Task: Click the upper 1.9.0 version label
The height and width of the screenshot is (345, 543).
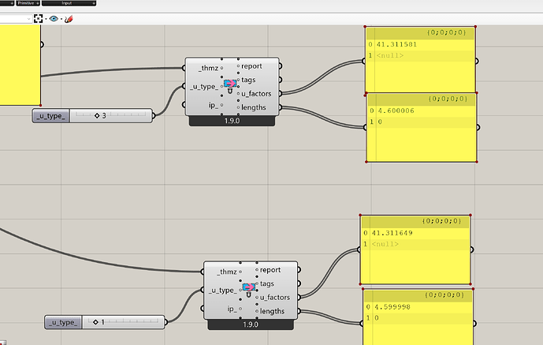Action: click(233, 121)
